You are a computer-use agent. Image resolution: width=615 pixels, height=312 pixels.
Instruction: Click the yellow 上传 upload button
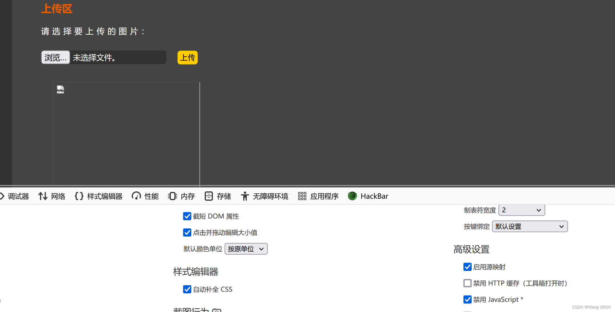(x=187, y=57)
